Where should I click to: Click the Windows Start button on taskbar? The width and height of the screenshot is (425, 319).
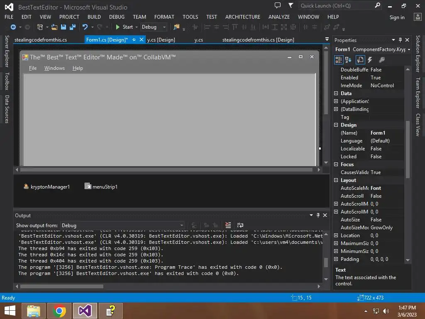[10, 311]
